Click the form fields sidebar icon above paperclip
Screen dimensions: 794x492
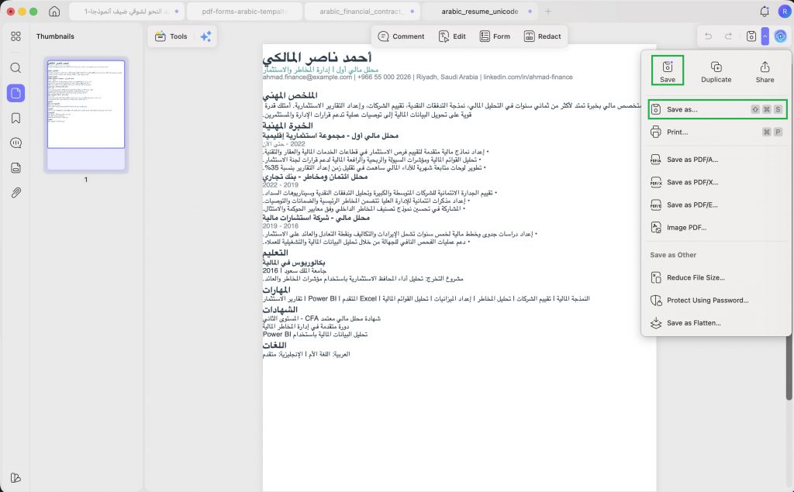[16, 168]
